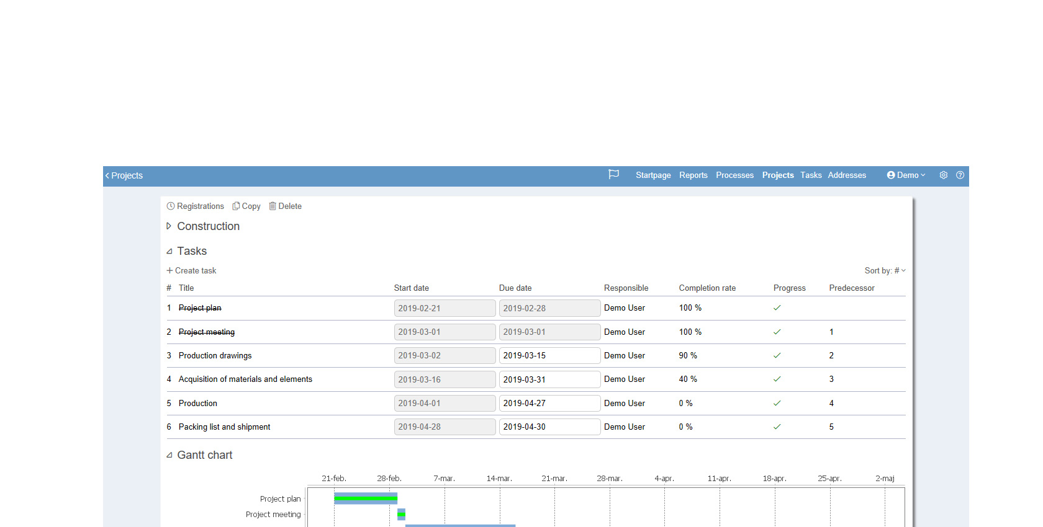The width and height of the screenshot is (1043, 527).
Task: Click the 90 % completion value
Action: click(x=688, y=356)
